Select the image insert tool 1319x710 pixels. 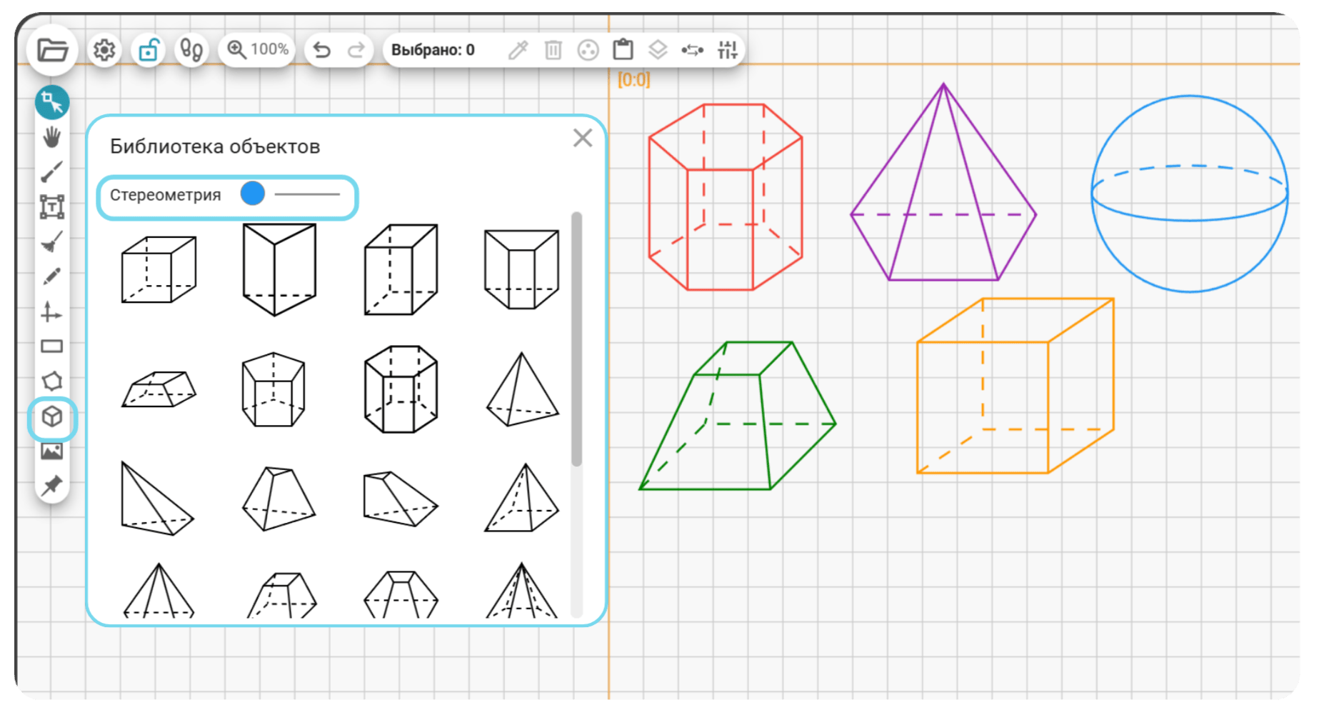(x=52, y=451)
